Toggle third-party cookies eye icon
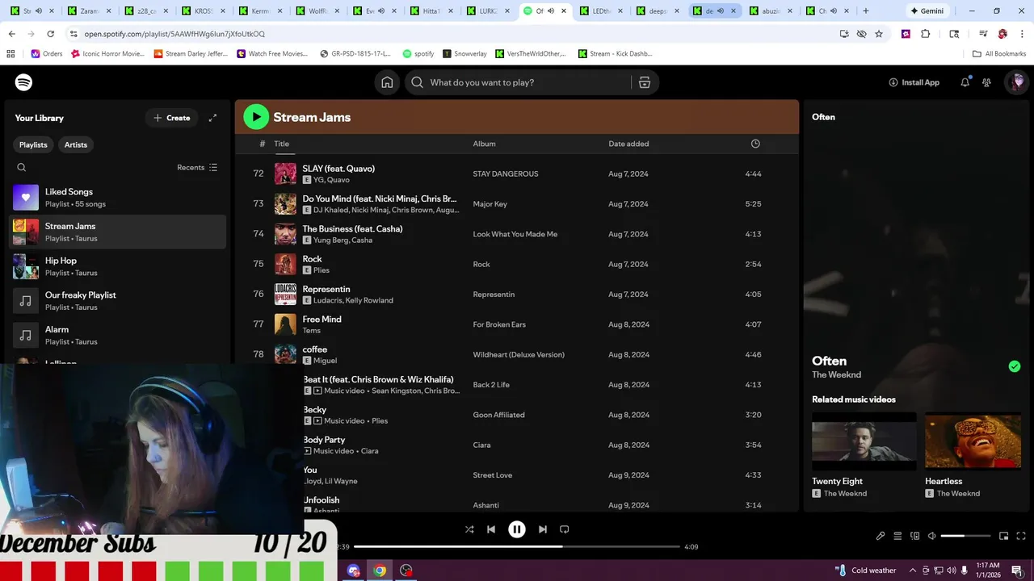Viewport: 1034px width, 581px height. [x=861, y=34]
